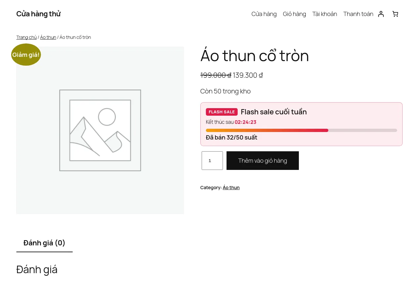Click the Cửa hàng thử site title
This screenshot has height=281, width=419.
(x=39, y=14)
